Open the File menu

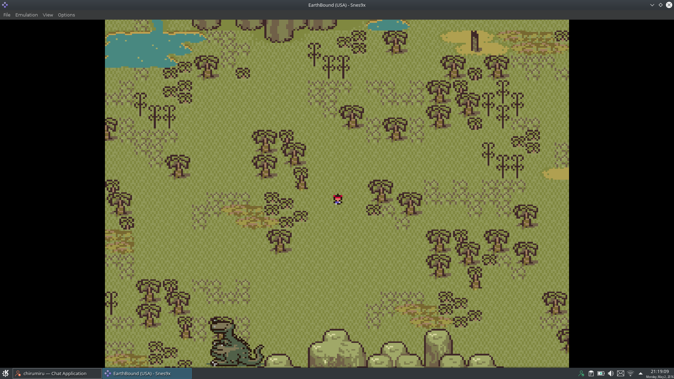point(7,15)
